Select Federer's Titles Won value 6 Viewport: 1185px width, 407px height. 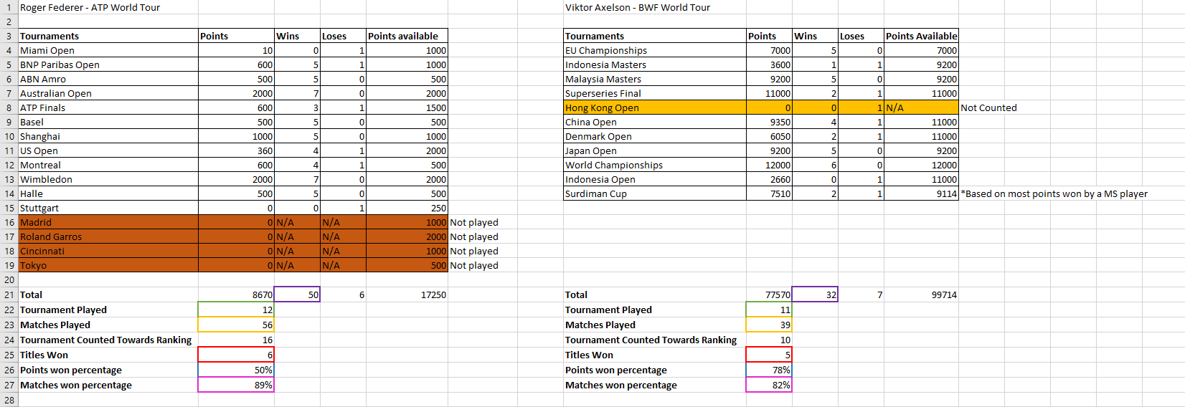coord(236,355)
